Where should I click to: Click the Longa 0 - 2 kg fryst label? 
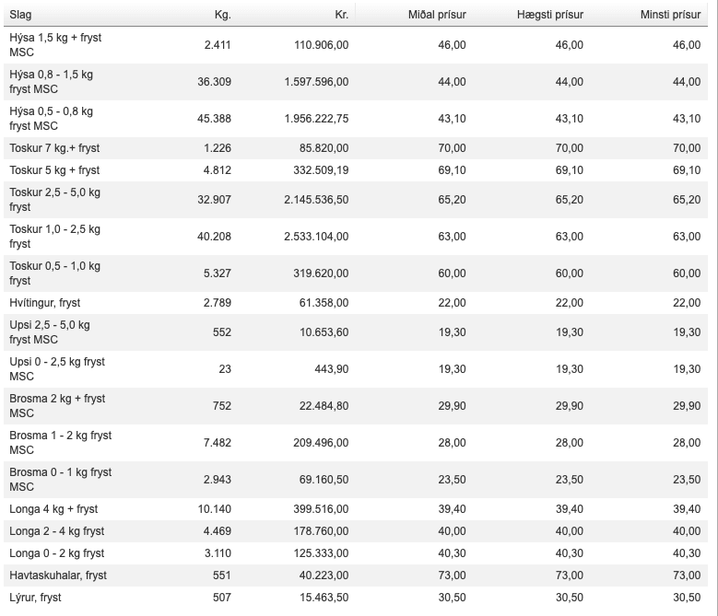coord(56,553)
